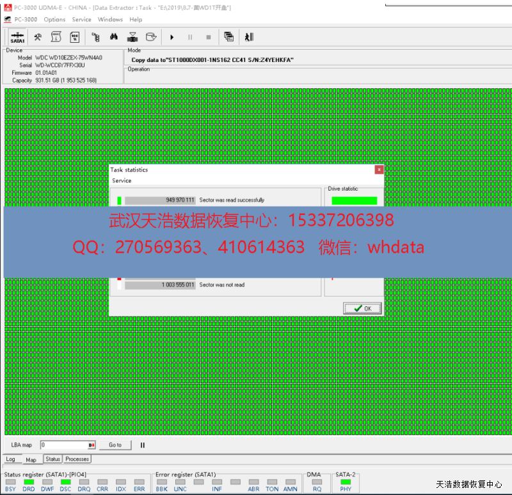Click pause icon next to Go to

[143, 445]
